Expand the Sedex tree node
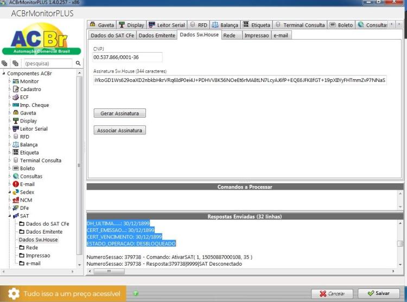The height and width of the screenshot is (302, 407). pos(10,192)
